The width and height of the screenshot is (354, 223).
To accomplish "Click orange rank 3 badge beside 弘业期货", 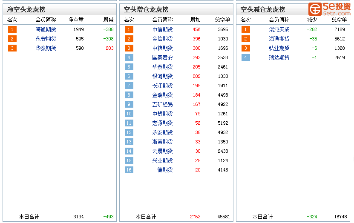I will [x=246, y=48].
